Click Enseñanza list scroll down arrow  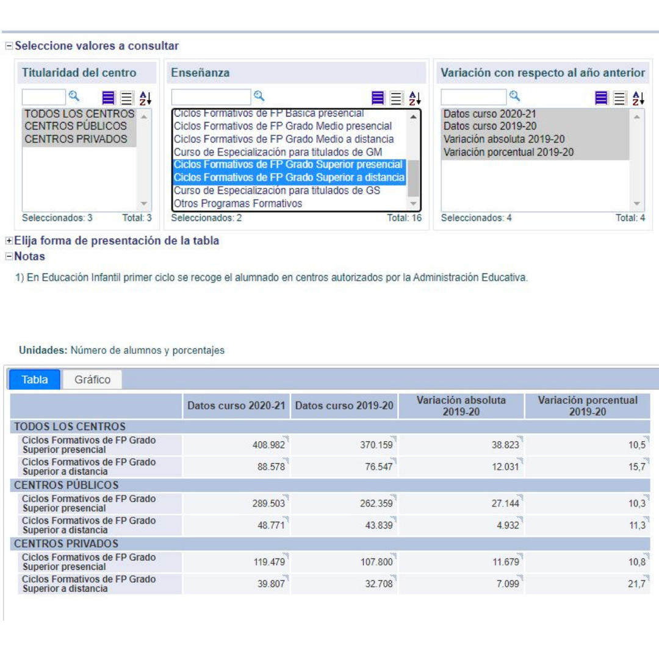click(x=414, y=204)
